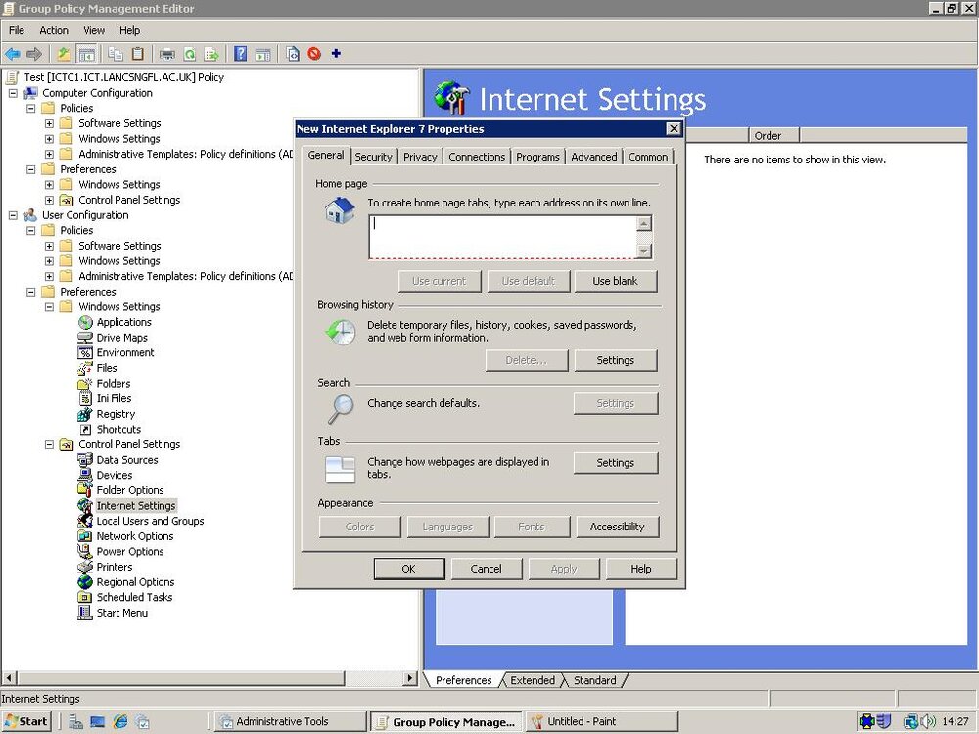The width and height of the screenshot is (979, 734).
Task: Click the Back arrow toolbar icon
Action: [12, 54]
